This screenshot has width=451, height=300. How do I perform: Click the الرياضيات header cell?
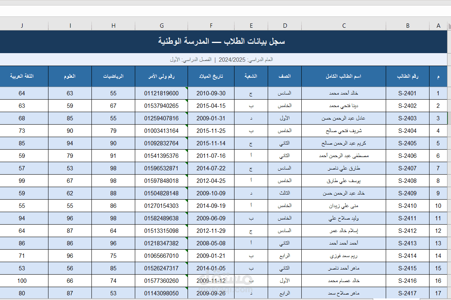click(x=113, y=77)
